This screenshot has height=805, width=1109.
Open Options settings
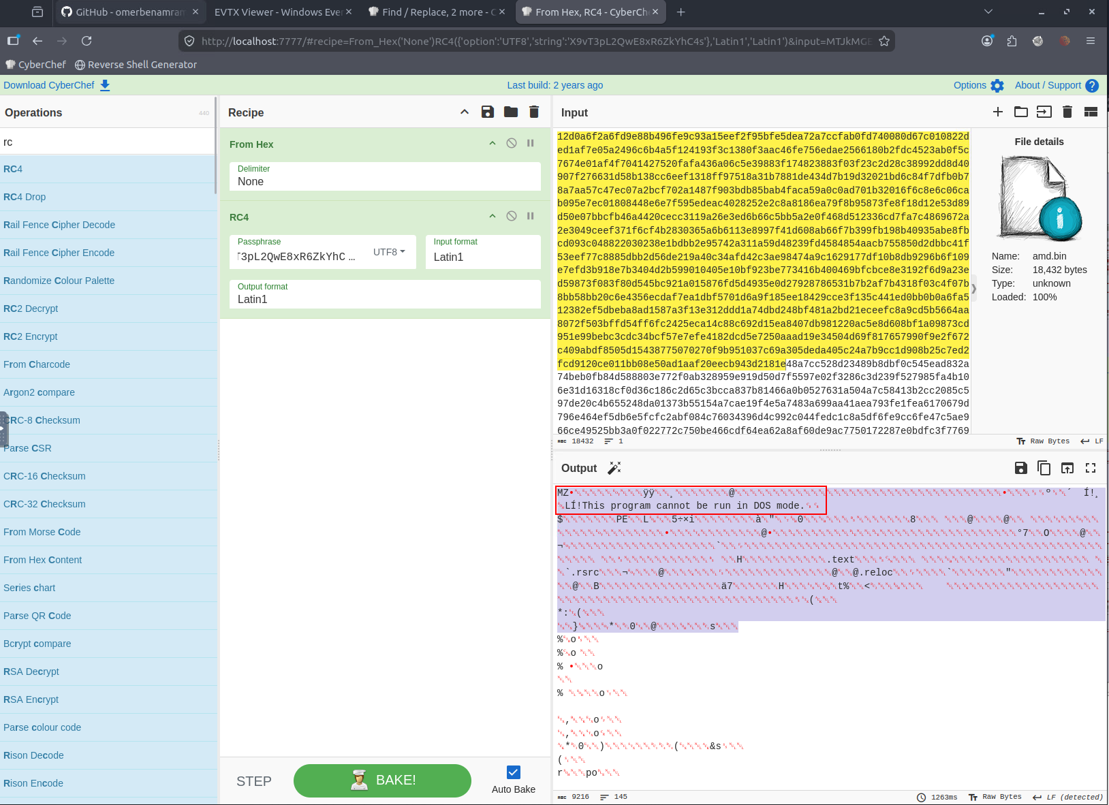(x=979, y=85)
